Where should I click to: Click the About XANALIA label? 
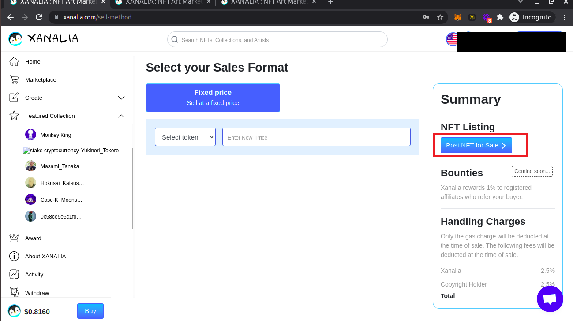tap(45, 256)
